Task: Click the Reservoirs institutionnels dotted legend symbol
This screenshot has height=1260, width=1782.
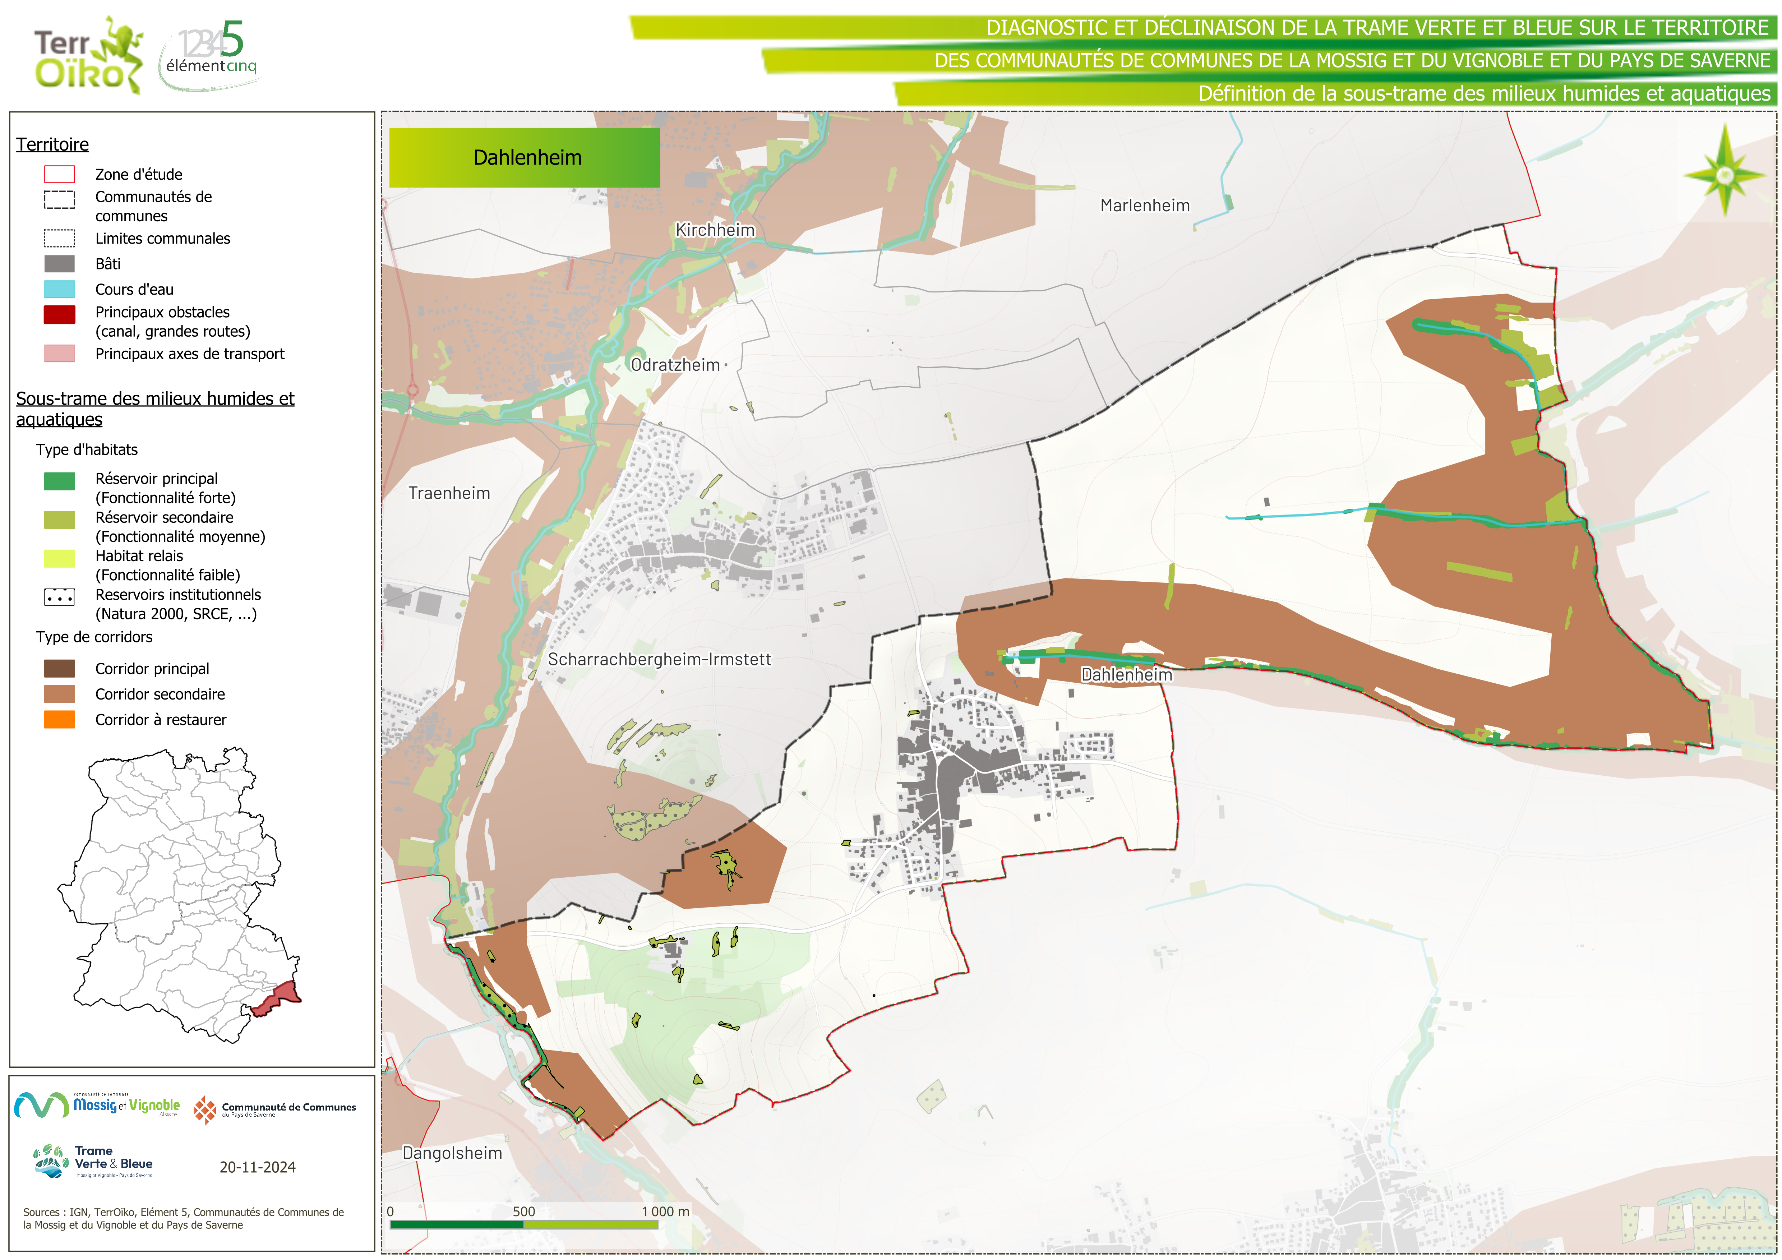Action: [60, 597]
